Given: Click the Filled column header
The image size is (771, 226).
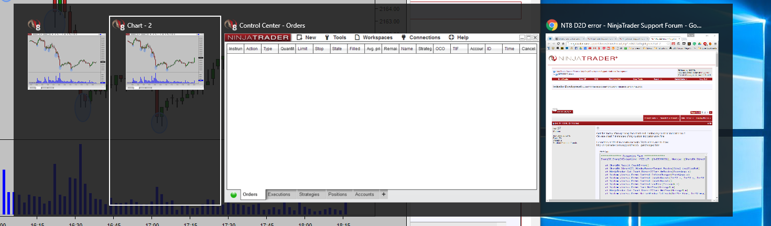Looking at the screenshot, I should [x=356, y=49].
